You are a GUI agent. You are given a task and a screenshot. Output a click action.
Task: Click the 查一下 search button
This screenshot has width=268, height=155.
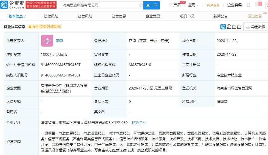[151, 5]
